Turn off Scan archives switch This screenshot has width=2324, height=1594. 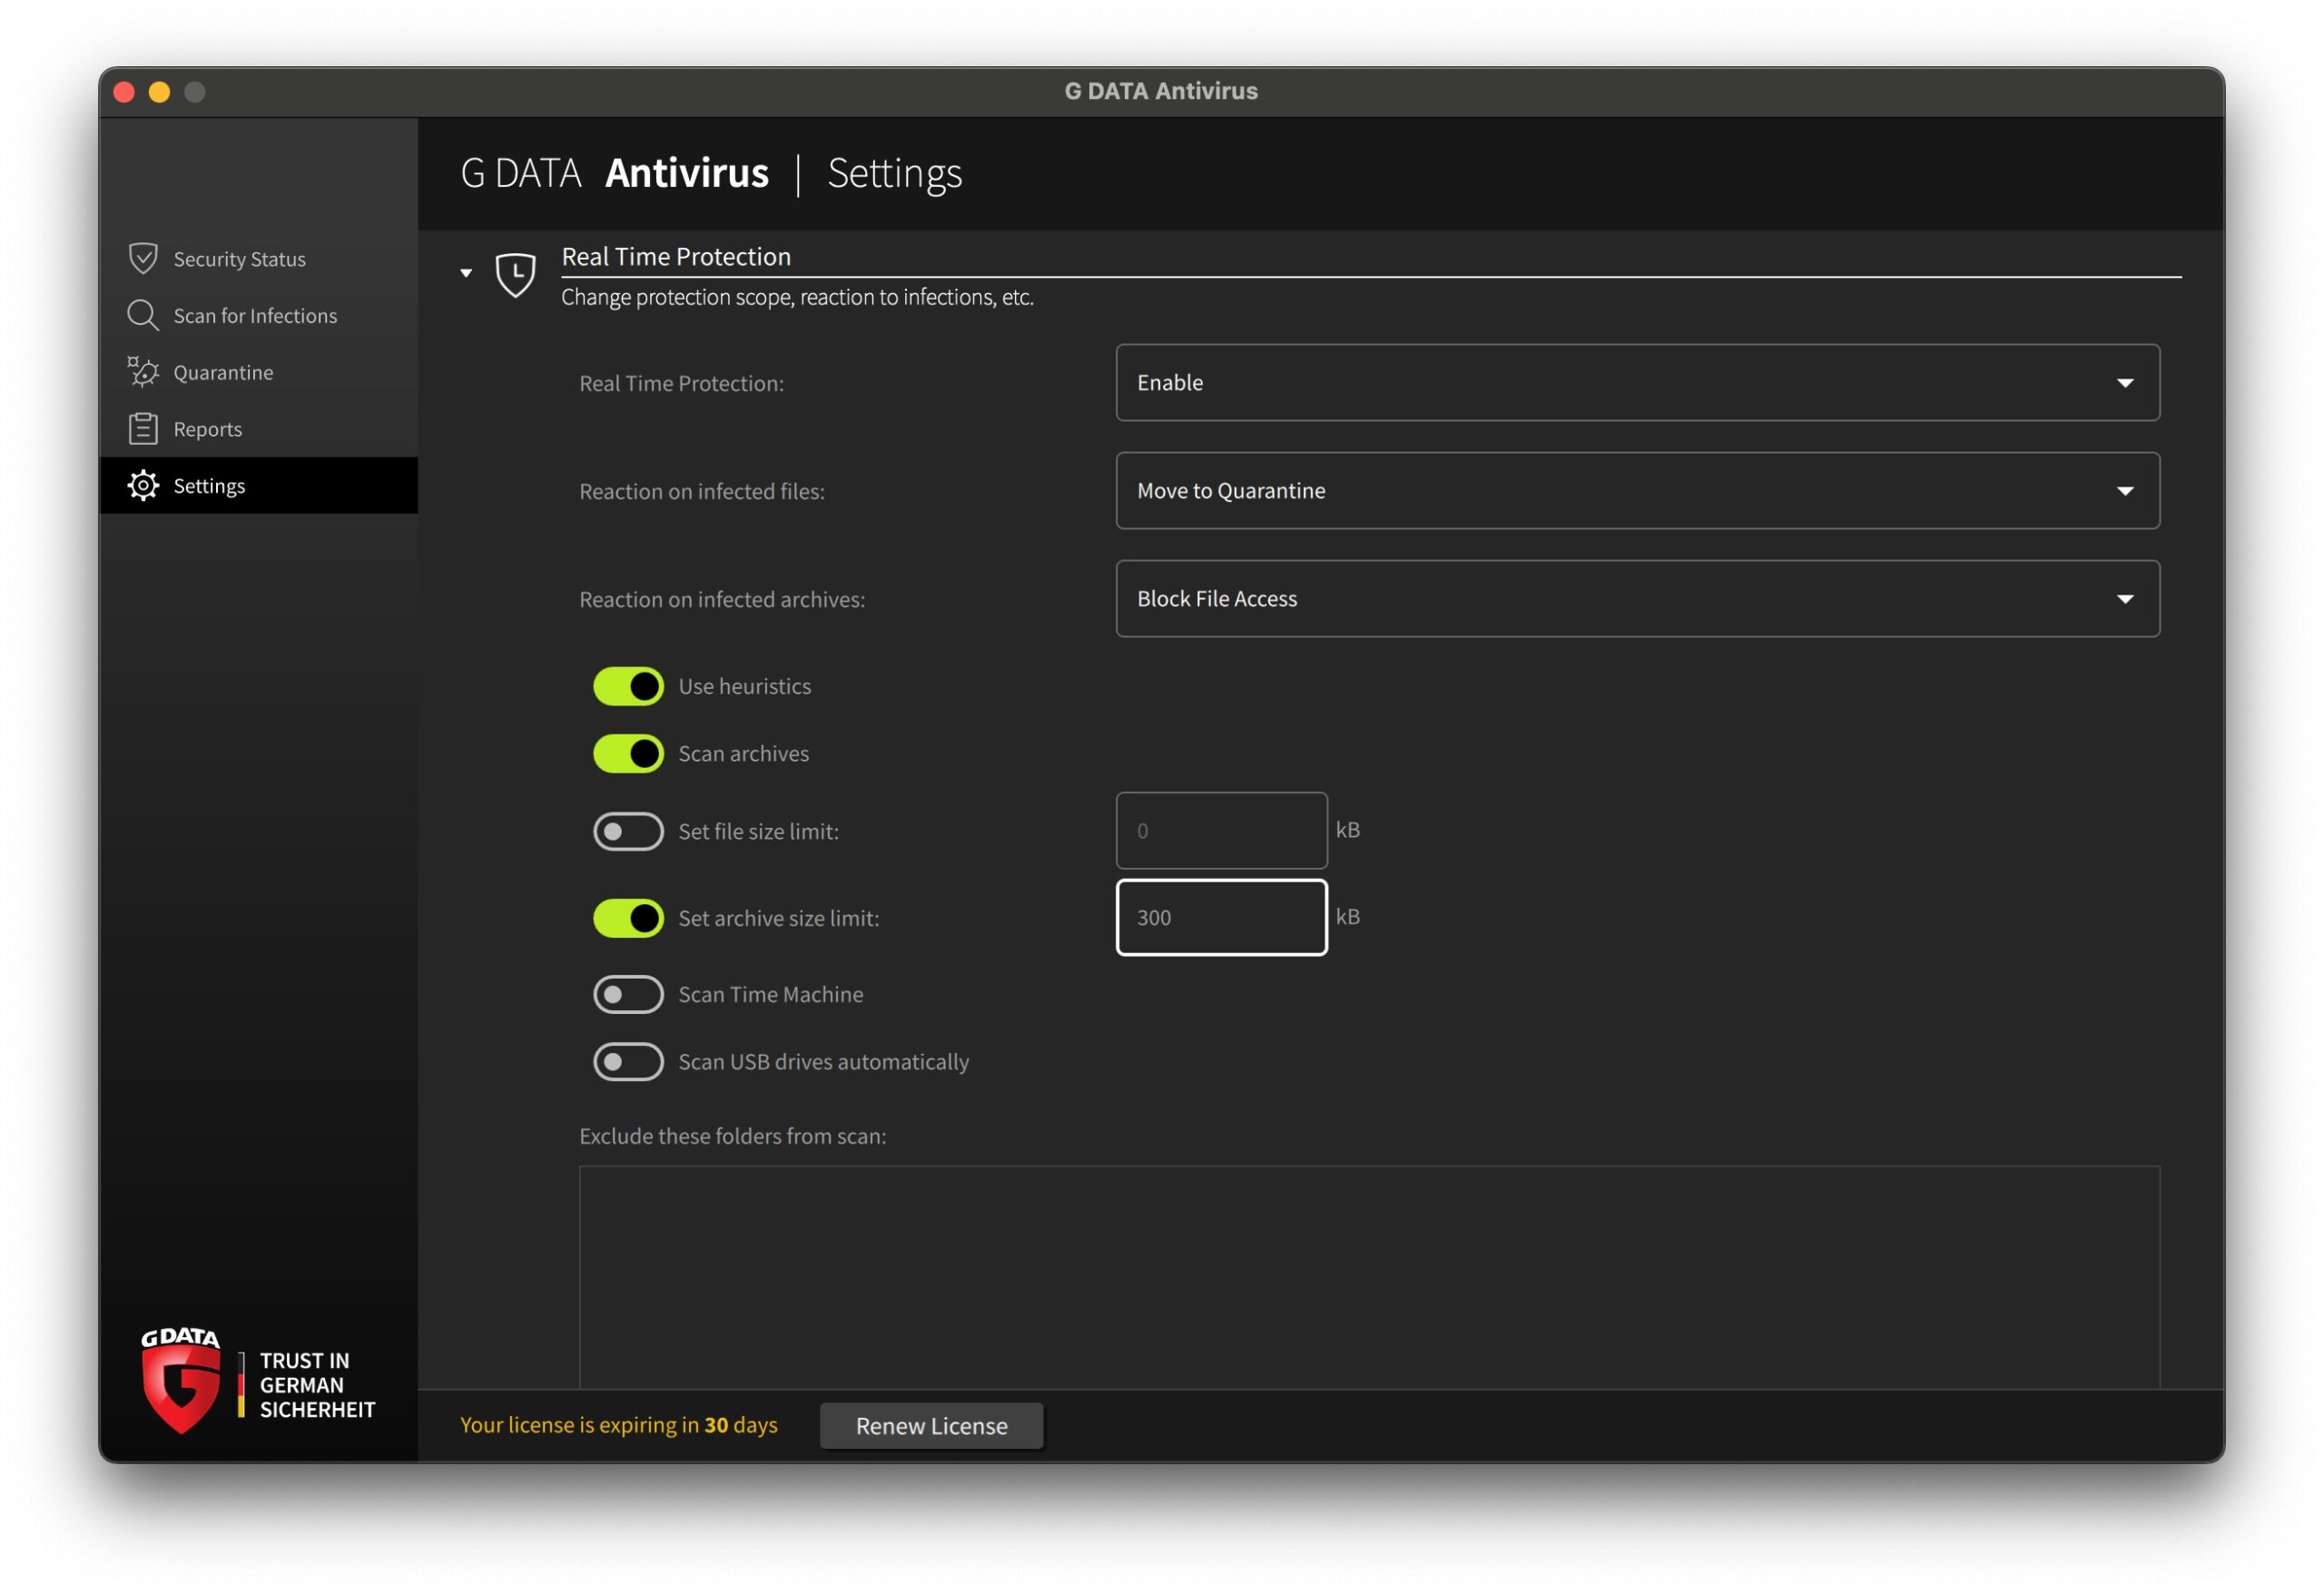pyautogui.click(x=628, y=753)
